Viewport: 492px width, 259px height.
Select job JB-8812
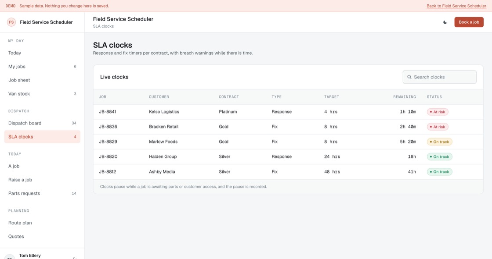point(107,172)
